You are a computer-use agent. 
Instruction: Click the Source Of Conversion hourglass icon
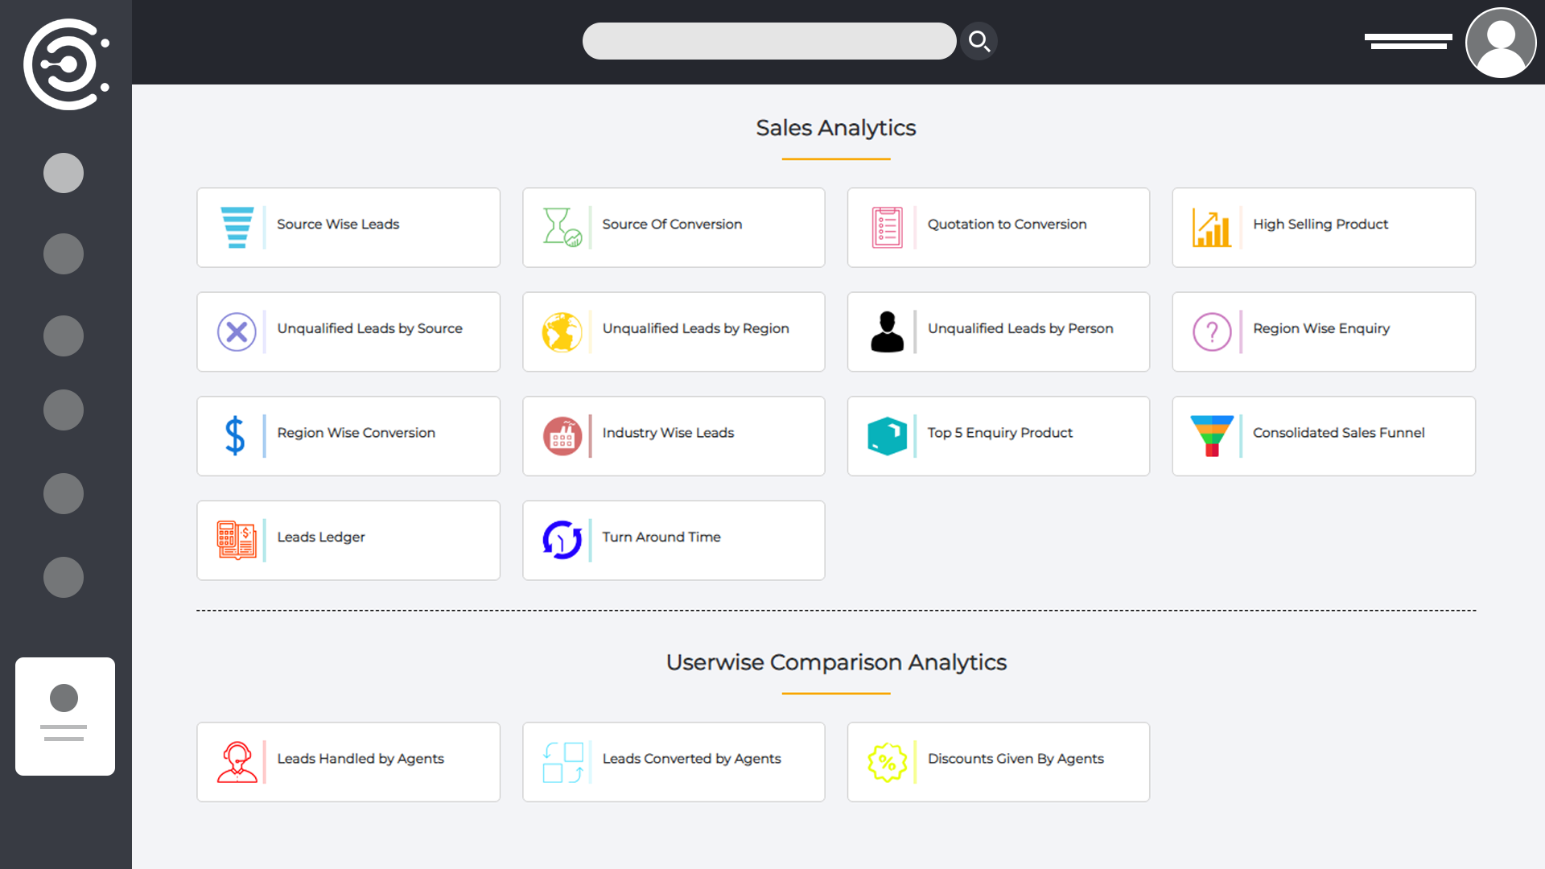tap(562, 228)
